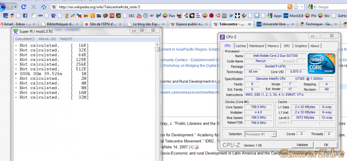Switch to the About tab in CPU-Z
Screen dimensions: 347x161
coord(315,46)
